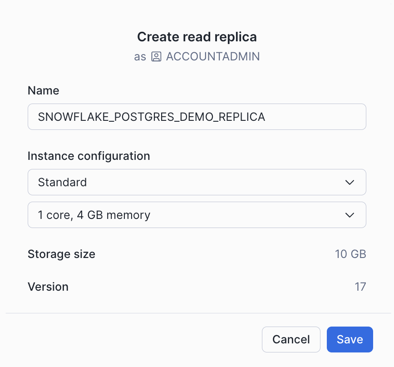
Task: Select the 10 GB storage value
Action: (350, 254)
